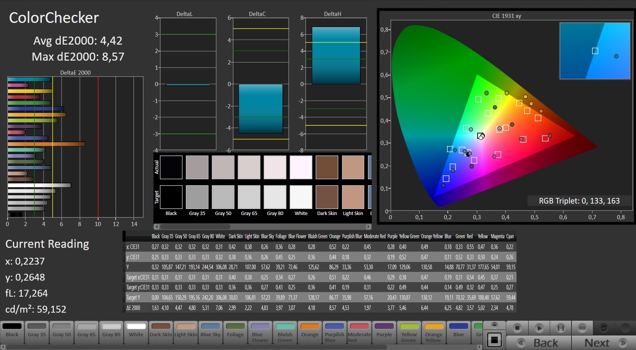
Task: Click the refresh arrows icon
Action: click(x=604, y=328)
